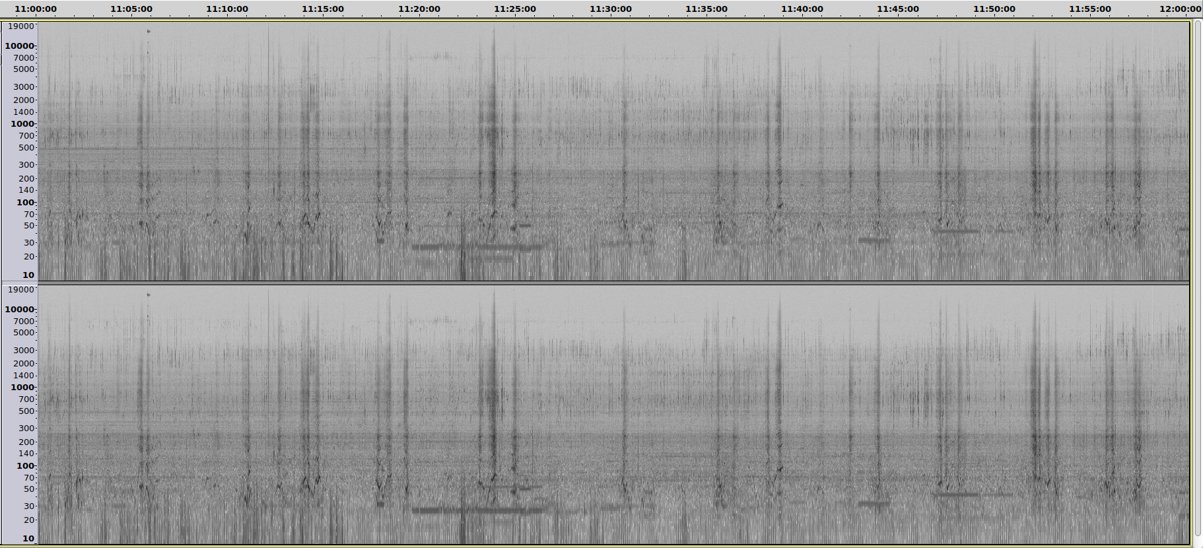Screen dimensions: 1203x548
Task: Click 19000 on the lower channel frequency scale
Action: coord(20,290)
